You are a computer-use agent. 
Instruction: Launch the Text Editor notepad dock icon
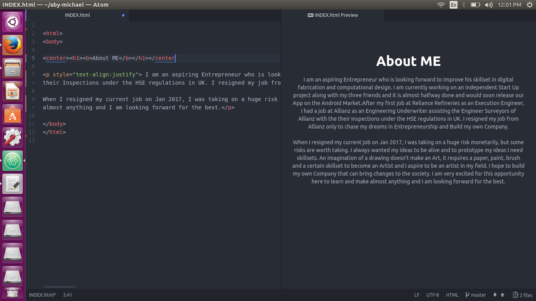coord(13,184)
